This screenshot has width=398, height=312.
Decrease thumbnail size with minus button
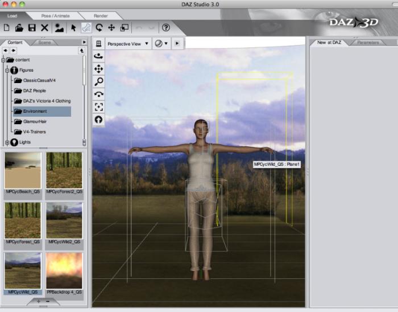tap(48, 302)
